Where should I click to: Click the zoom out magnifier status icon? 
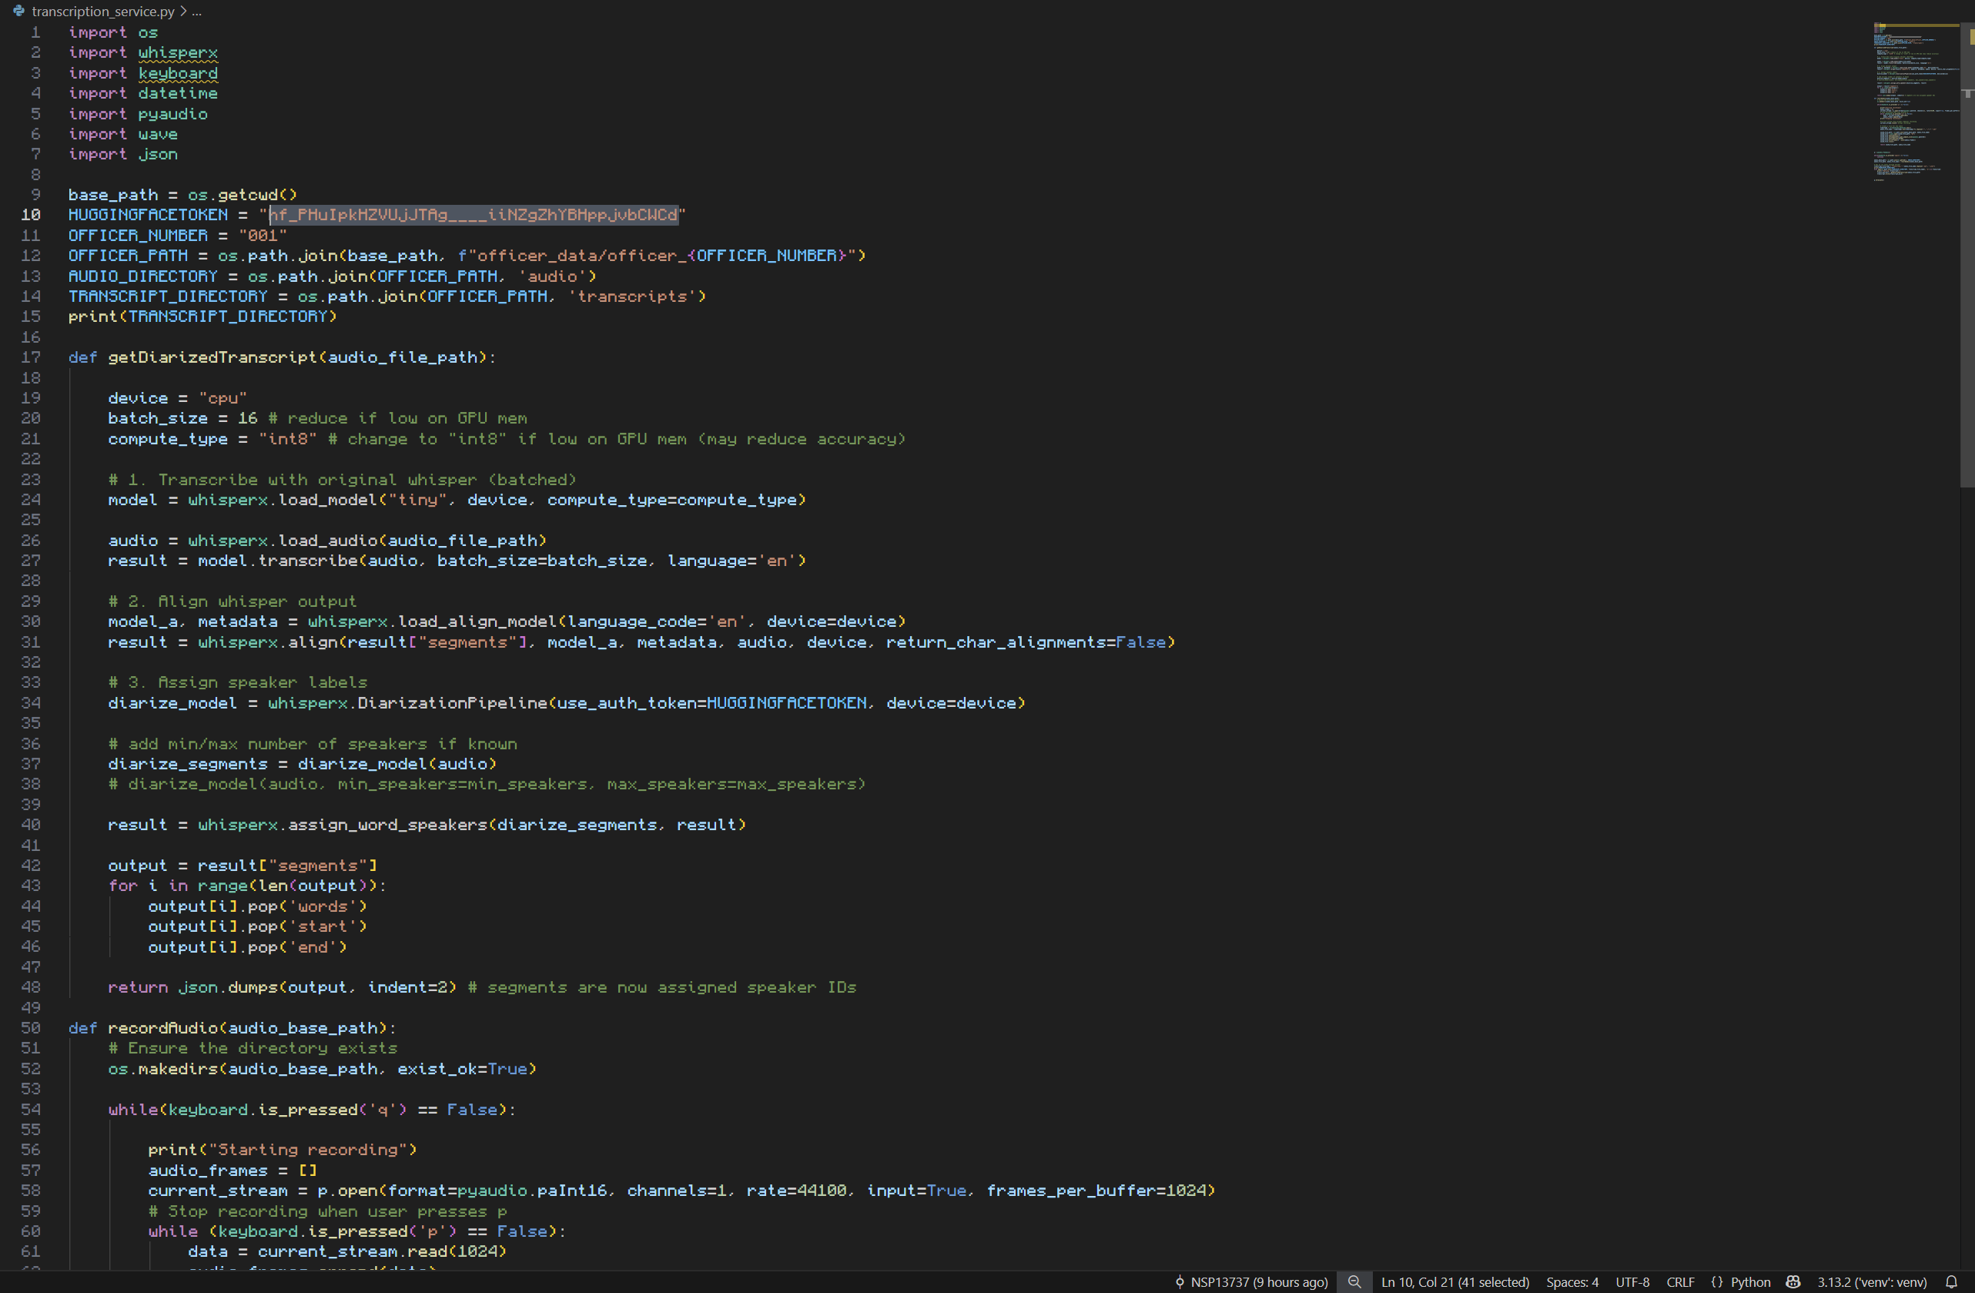point(1354,1281)
